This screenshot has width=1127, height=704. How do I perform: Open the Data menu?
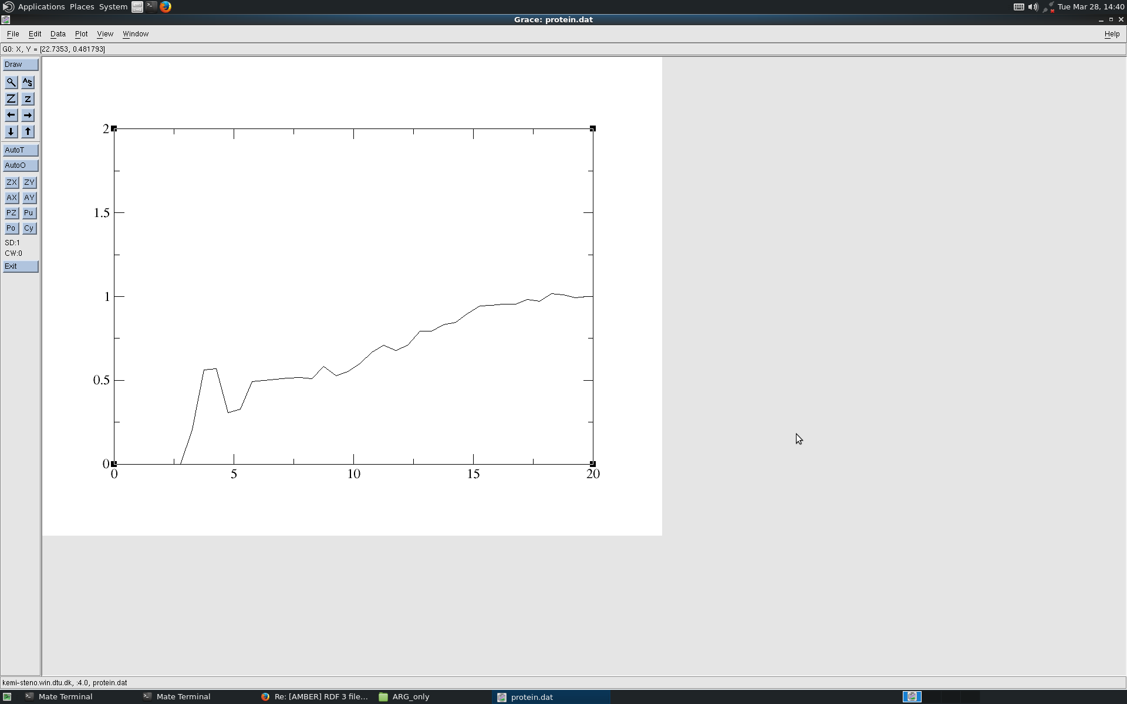click(58, 34)
